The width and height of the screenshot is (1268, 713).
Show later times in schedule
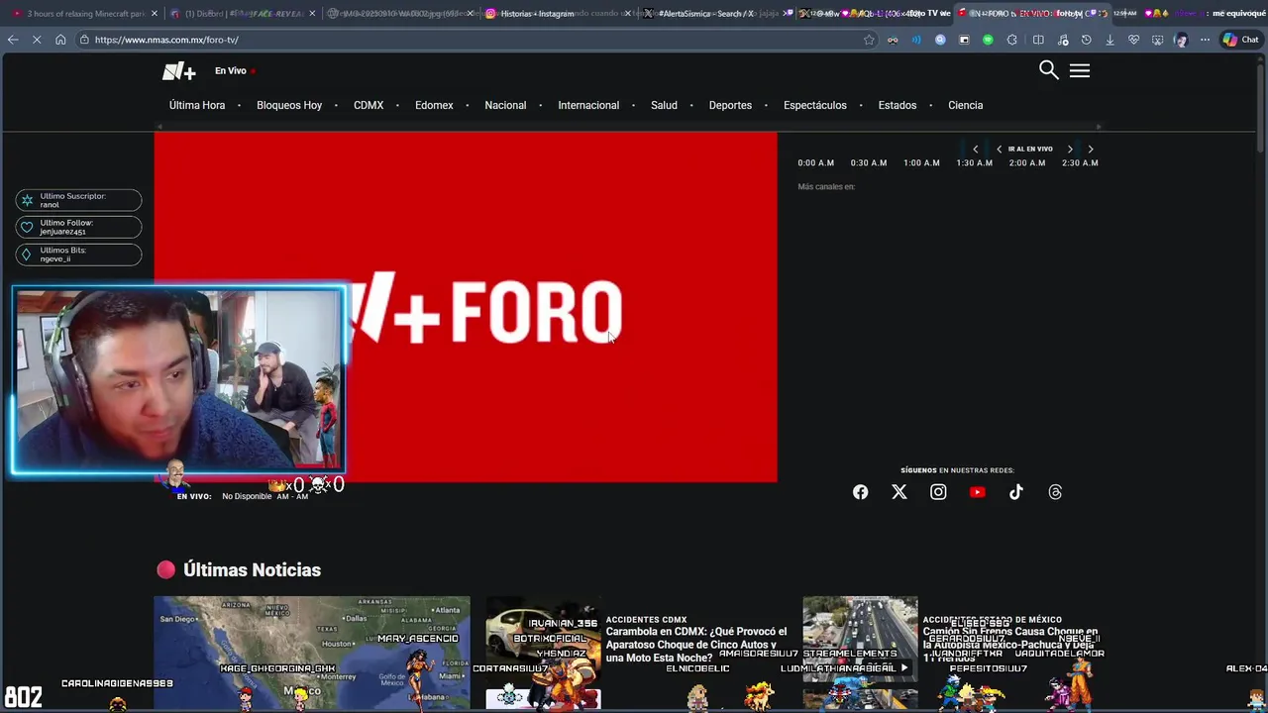pyautogui.click(x=1091, y=149)
